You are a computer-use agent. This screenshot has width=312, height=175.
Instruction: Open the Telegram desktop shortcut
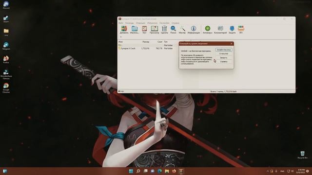[x=6, y=46]
